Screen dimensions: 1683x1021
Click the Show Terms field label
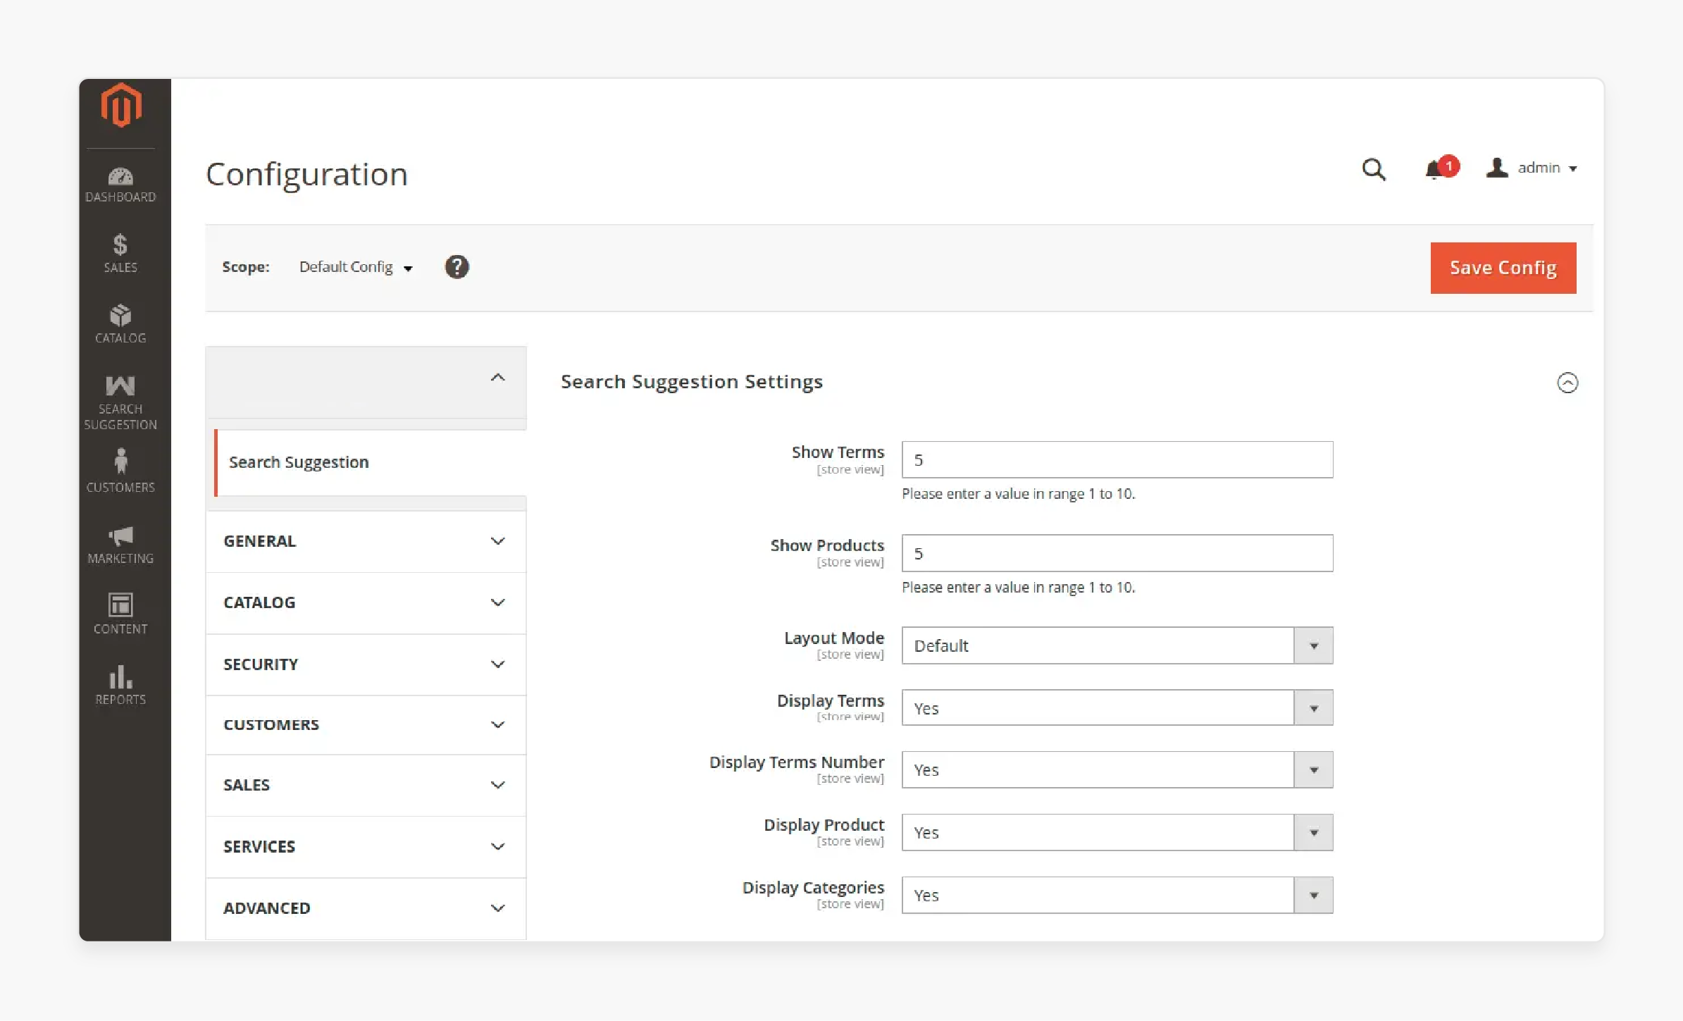click(838, 452)
